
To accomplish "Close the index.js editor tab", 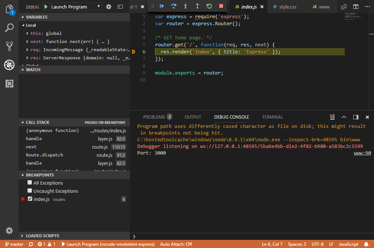I will [x=262, y=7].
